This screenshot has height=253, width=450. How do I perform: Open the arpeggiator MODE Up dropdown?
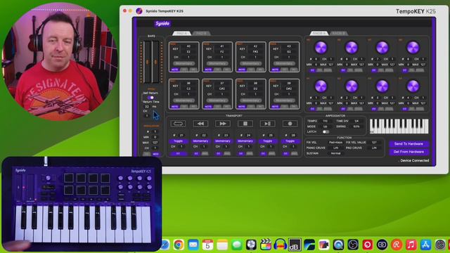pos(325,126)
